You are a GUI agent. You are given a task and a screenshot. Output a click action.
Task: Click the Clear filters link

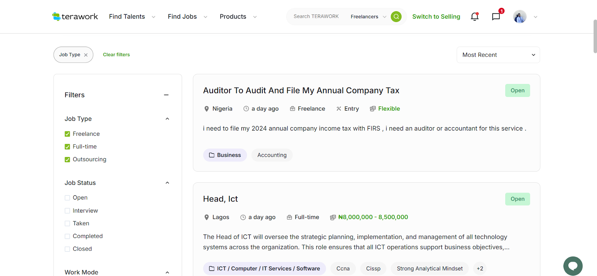click(x=116, y=55)
